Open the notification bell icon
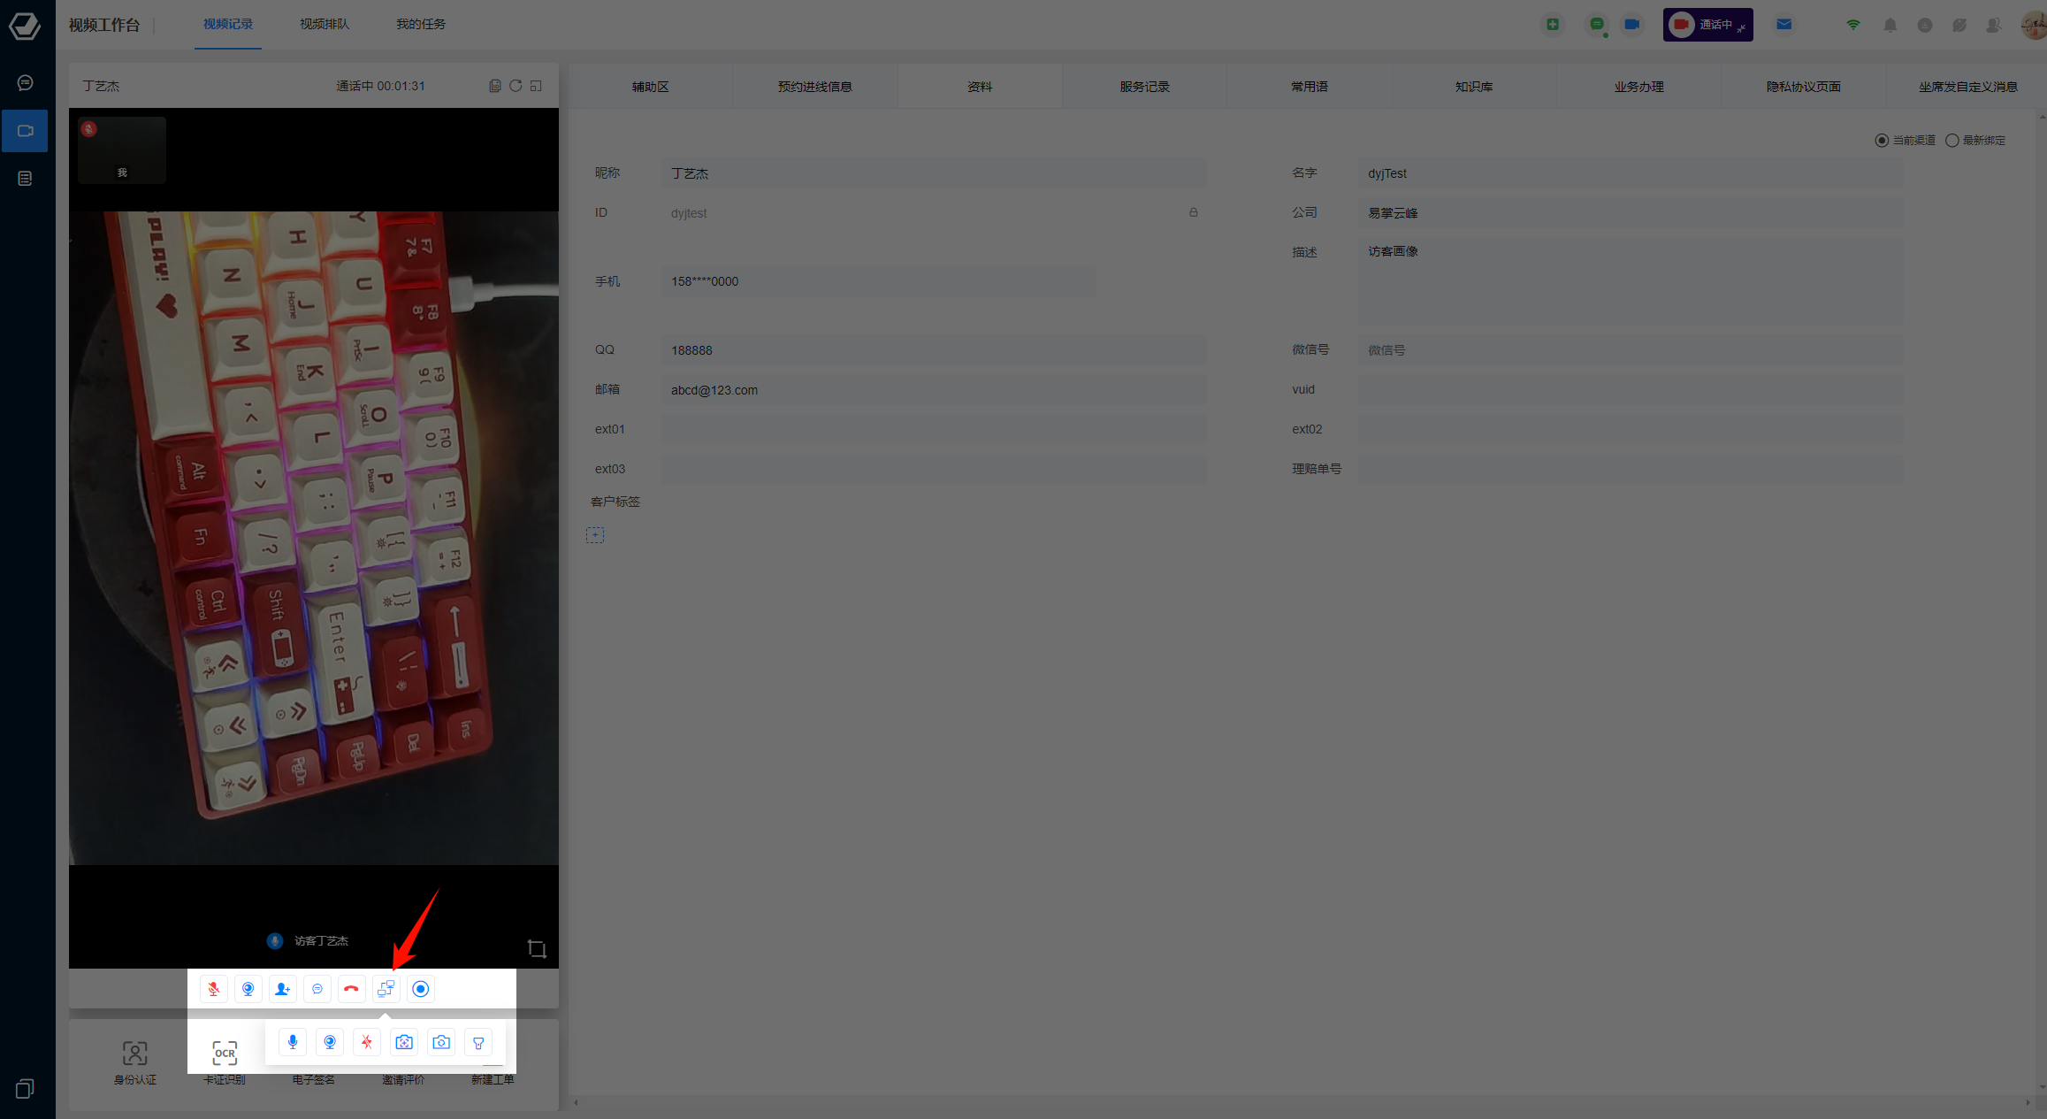This screenshot has width=2047, height=1119. (x=1890, y=25)
